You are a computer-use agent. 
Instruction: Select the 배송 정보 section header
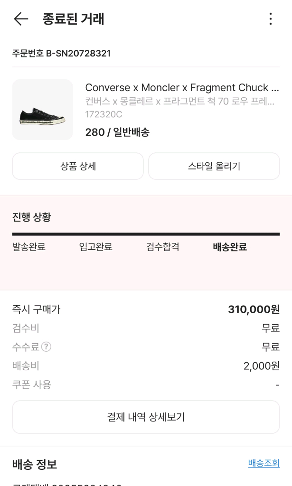point(33,465)
